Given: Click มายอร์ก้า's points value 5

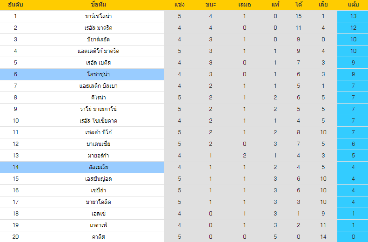Looking at the screenshot, I should tap(353, 156).
